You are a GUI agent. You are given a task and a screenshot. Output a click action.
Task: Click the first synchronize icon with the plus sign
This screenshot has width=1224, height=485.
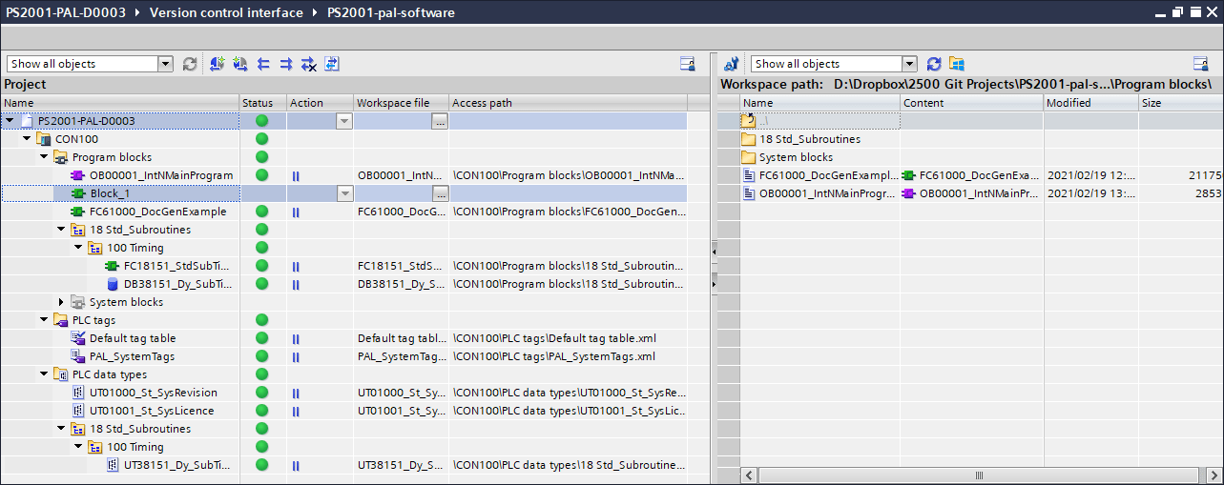217,64
